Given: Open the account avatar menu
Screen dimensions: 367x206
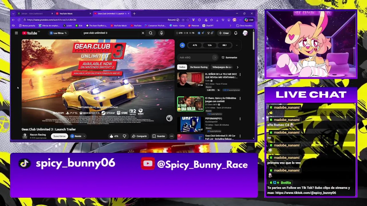Looking at the screenshot, I should (x=245, y=33).
